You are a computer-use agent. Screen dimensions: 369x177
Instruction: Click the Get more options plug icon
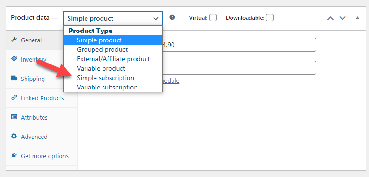14,155
